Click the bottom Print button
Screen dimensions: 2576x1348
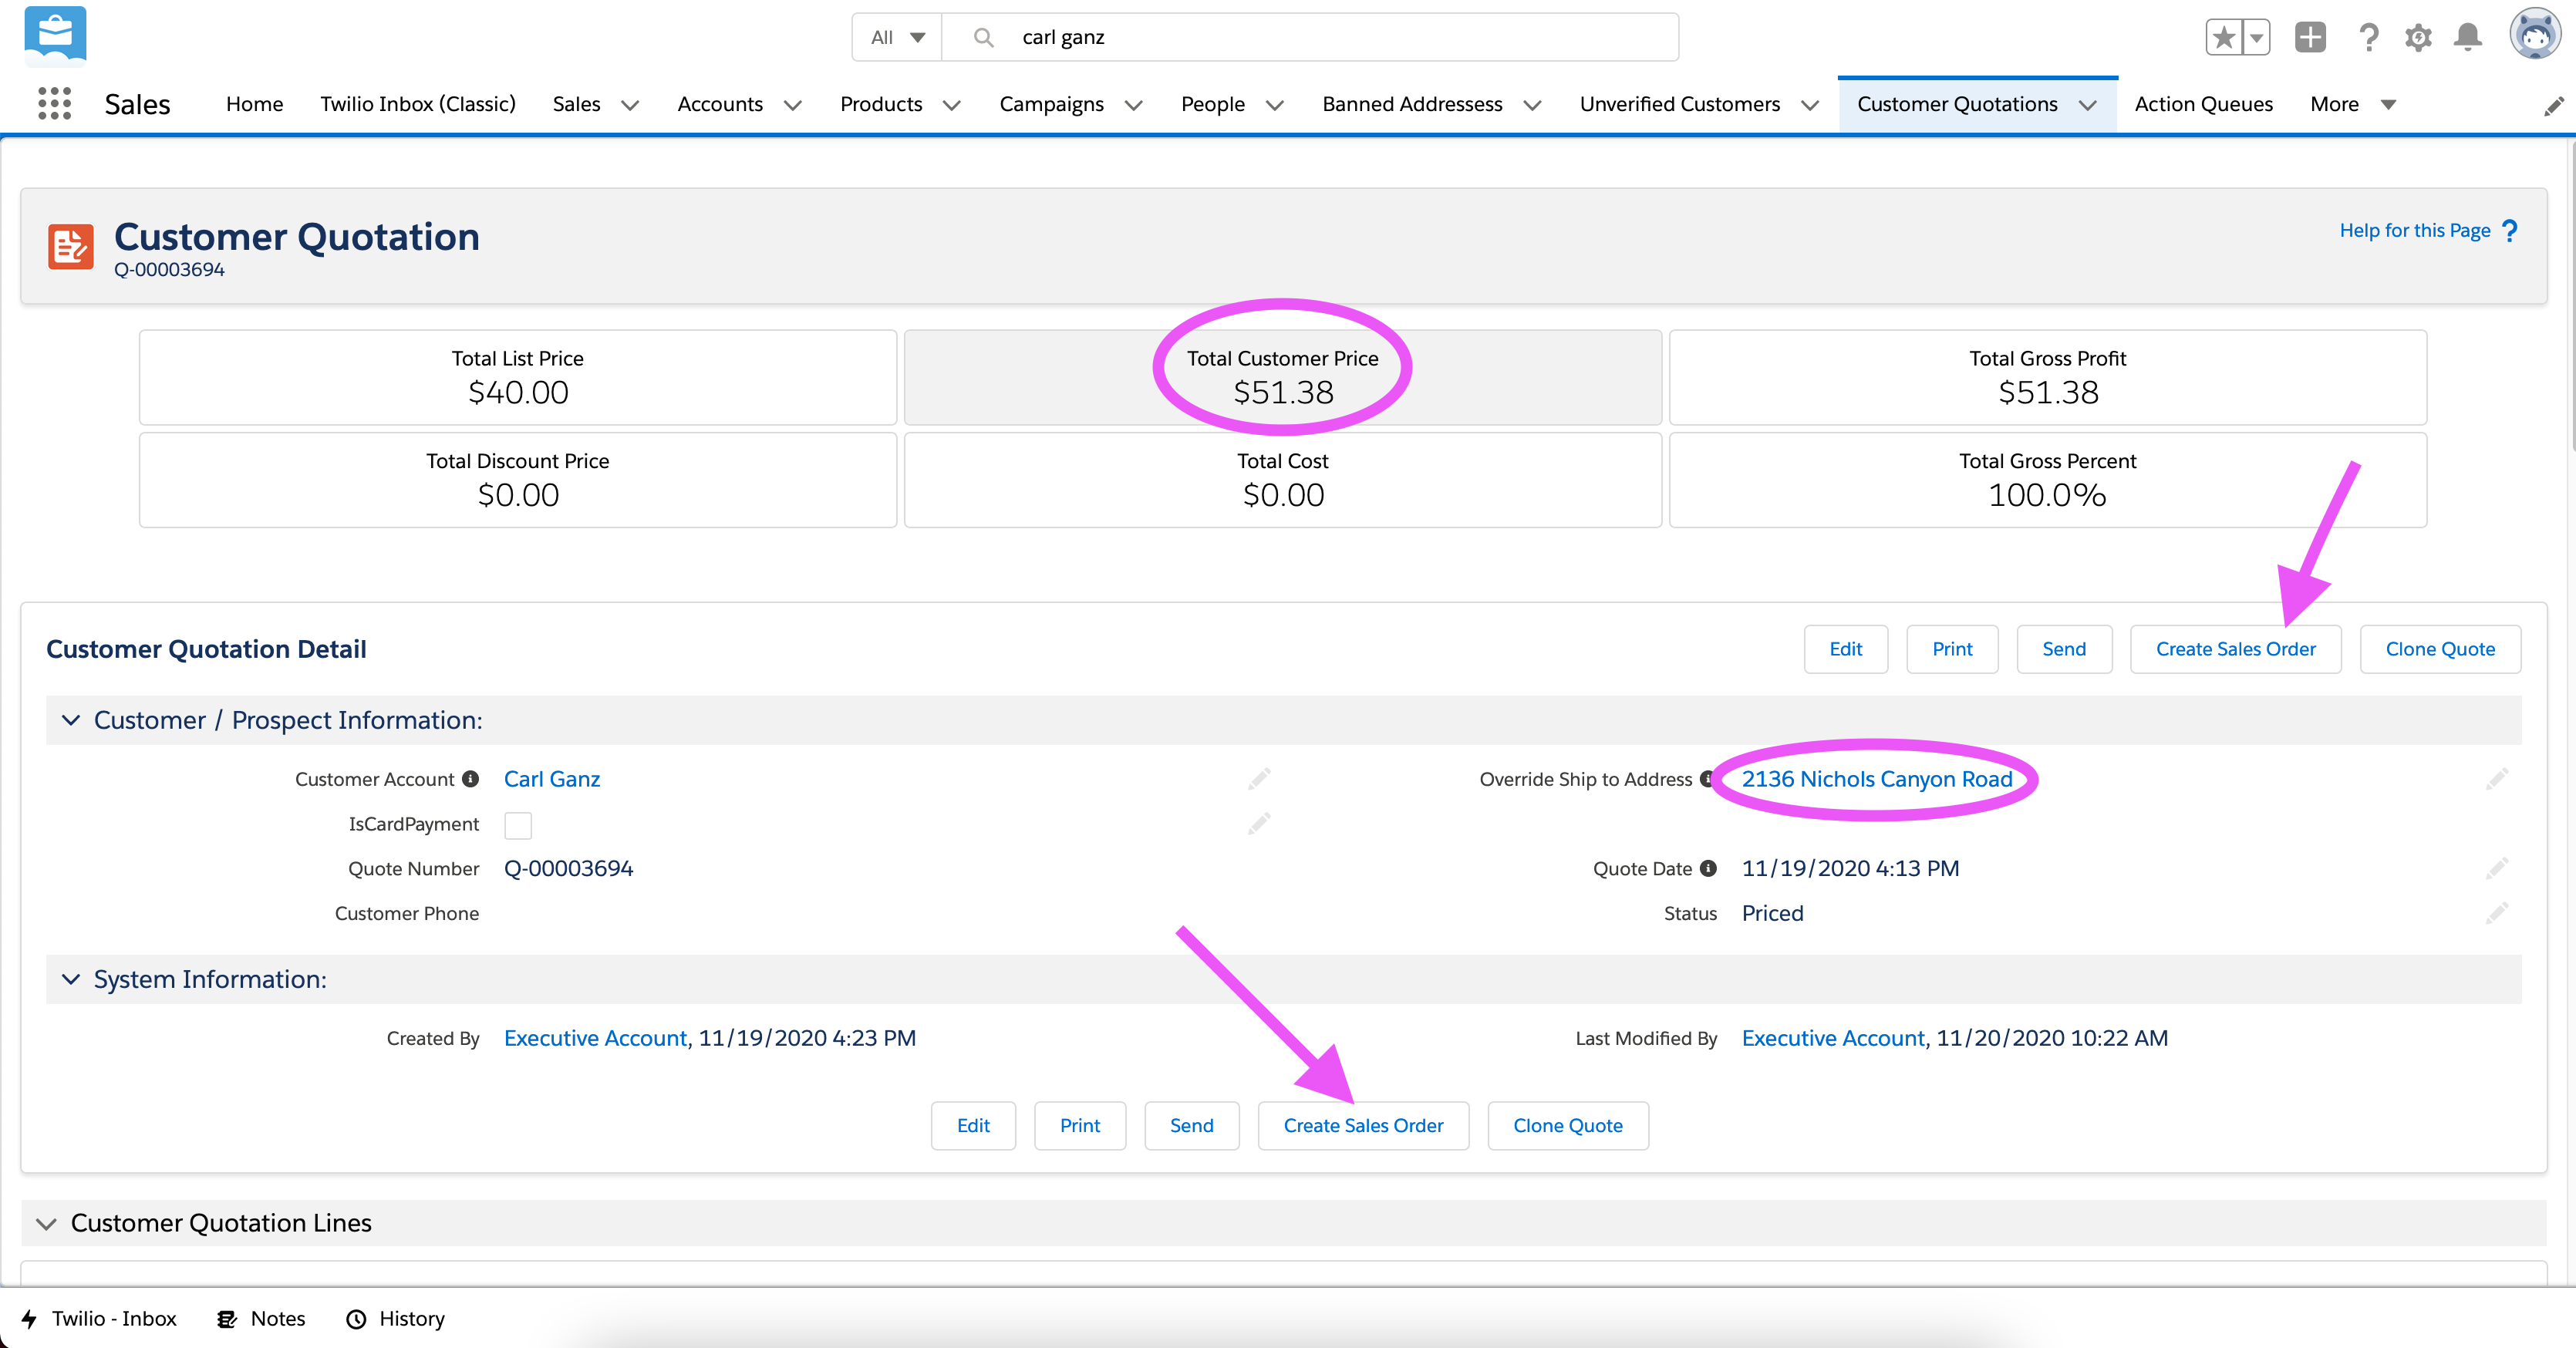tap(1080, 1126)
